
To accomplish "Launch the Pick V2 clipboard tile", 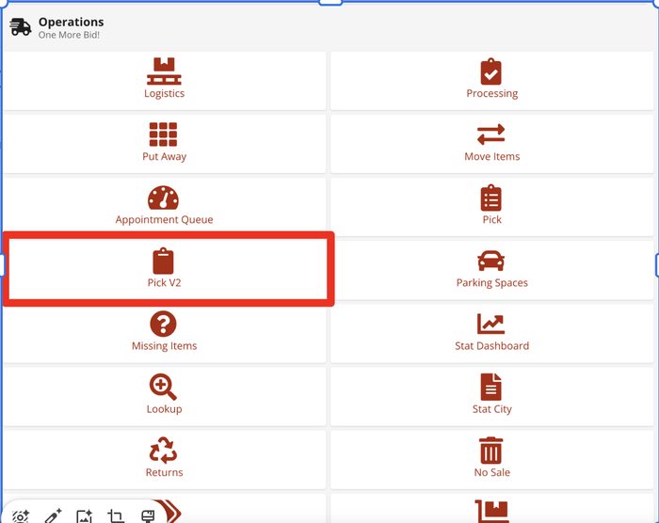I will (x=164, y=269).
